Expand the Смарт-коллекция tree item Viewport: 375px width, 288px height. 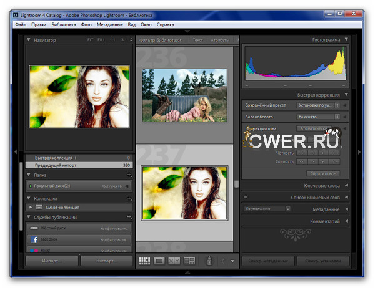[30, 207]
